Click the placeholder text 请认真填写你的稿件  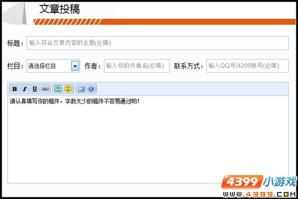(x=35, y=101)
